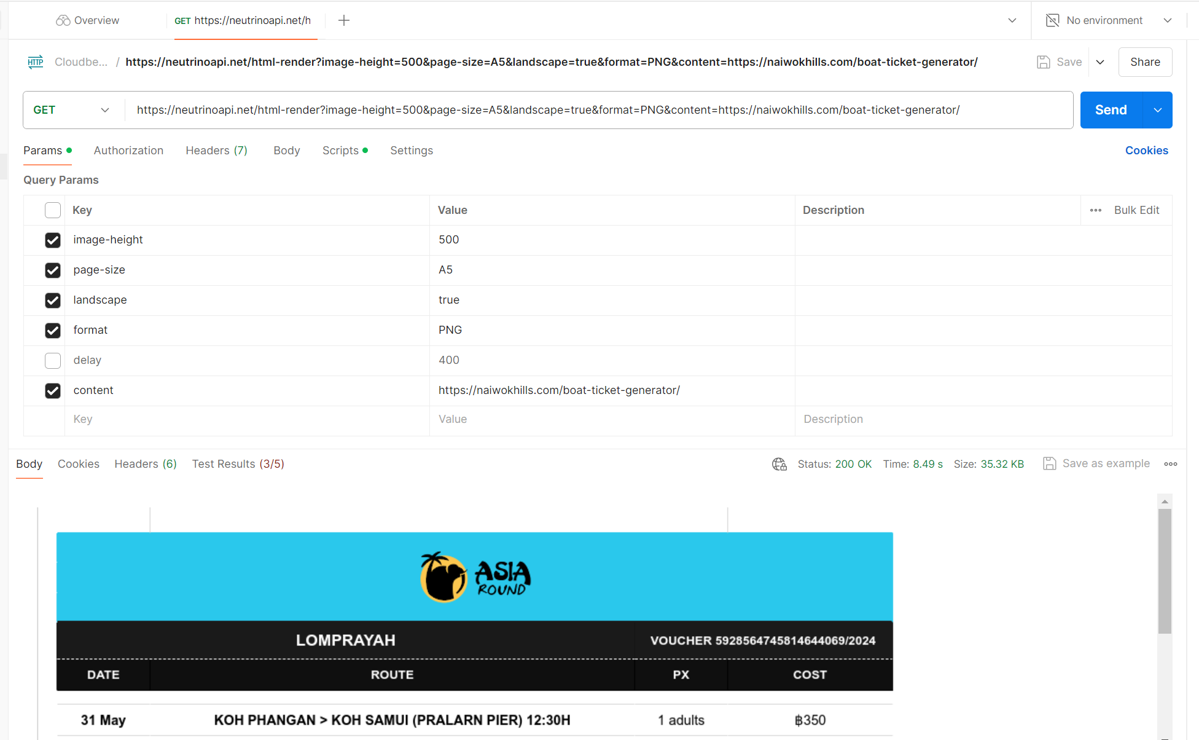Open the params table column options ellipsis

click(1096, 210)
